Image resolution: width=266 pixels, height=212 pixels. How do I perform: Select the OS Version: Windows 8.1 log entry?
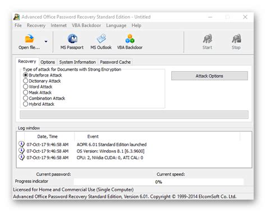click(111, 151)
